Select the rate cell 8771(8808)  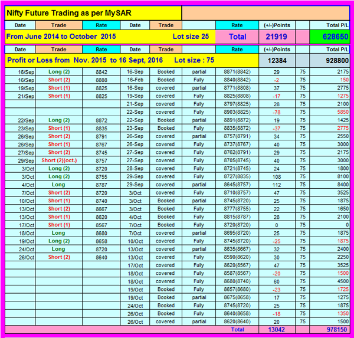point(237,88)
